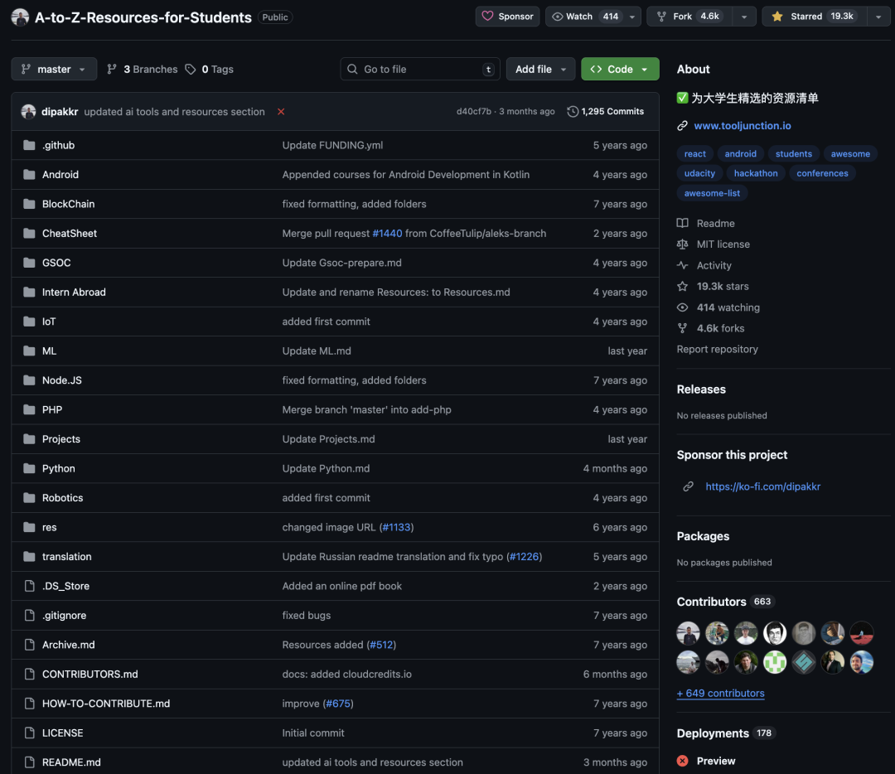895x774 pixels.
Task: Click the ML folder icon
Action: point(29,351)
